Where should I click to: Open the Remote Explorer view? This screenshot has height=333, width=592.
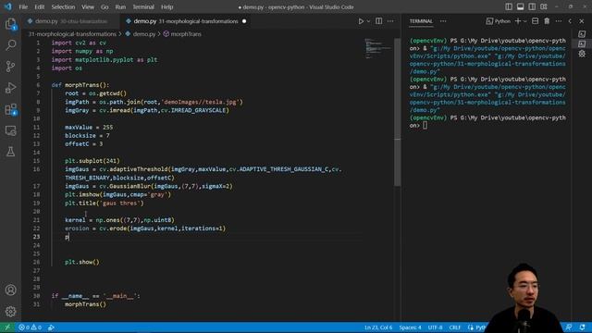10,130
